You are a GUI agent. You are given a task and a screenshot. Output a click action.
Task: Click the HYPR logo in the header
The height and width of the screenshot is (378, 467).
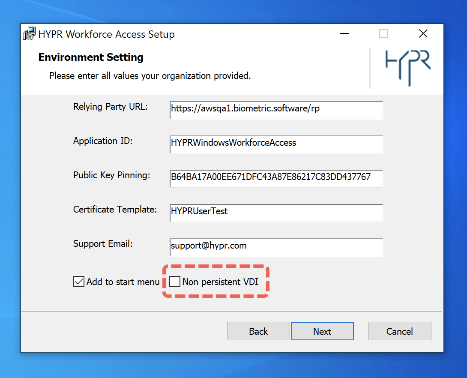pos(408,68)
